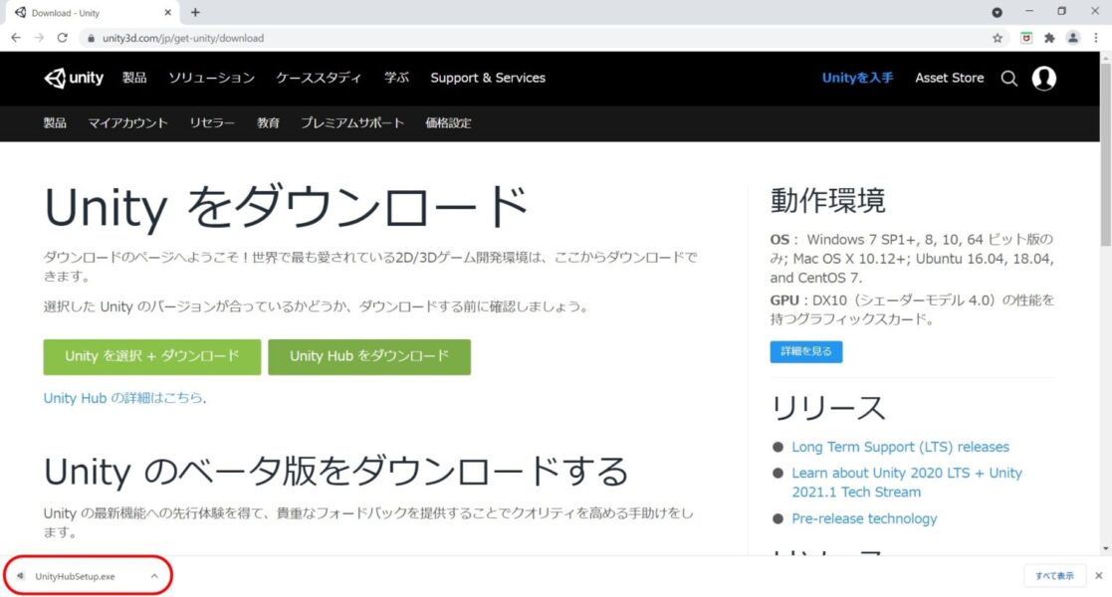Viewport: 1112px width, 597px height.
Task: Click the Unity を選択 + ダウンロード button
Action: (x=151, y=356)
